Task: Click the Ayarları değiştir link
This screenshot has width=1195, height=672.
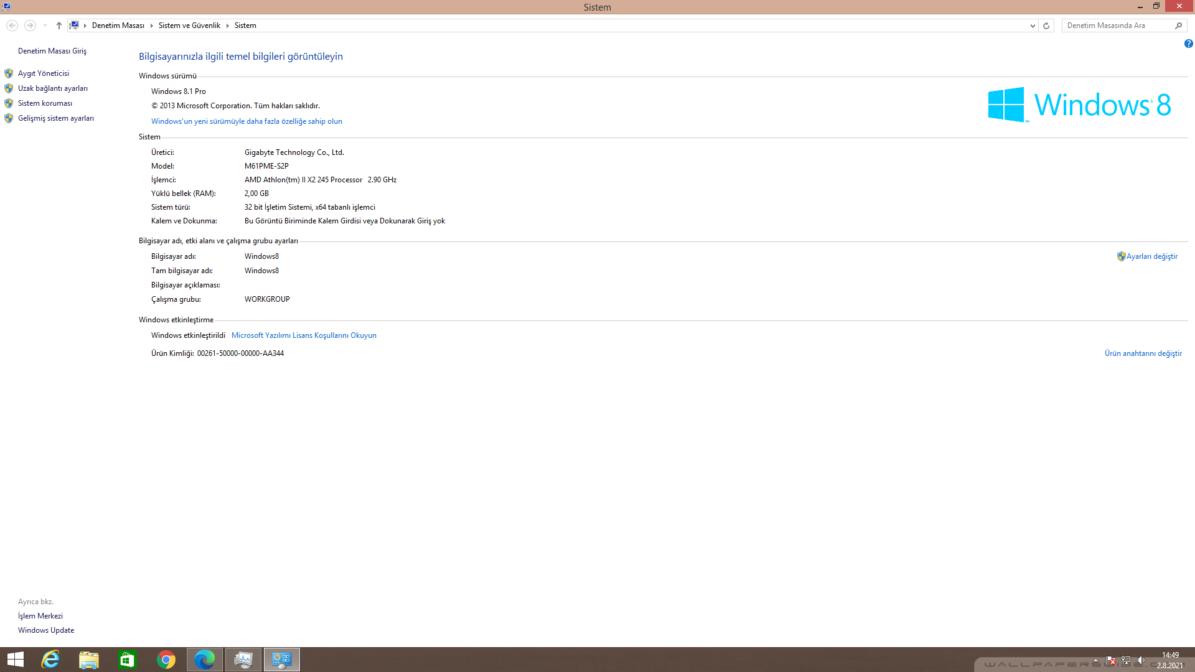Action: point(1151,256)
